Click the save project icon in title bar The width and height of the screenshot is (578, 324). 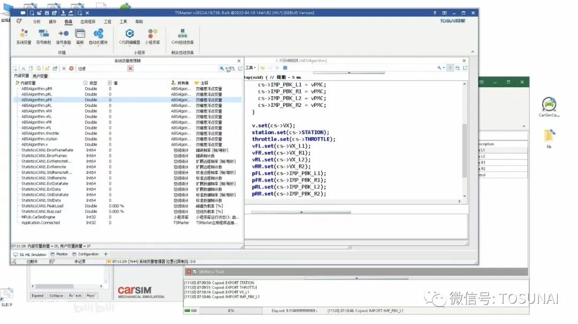pyautogui.click(x=47, y=13)
